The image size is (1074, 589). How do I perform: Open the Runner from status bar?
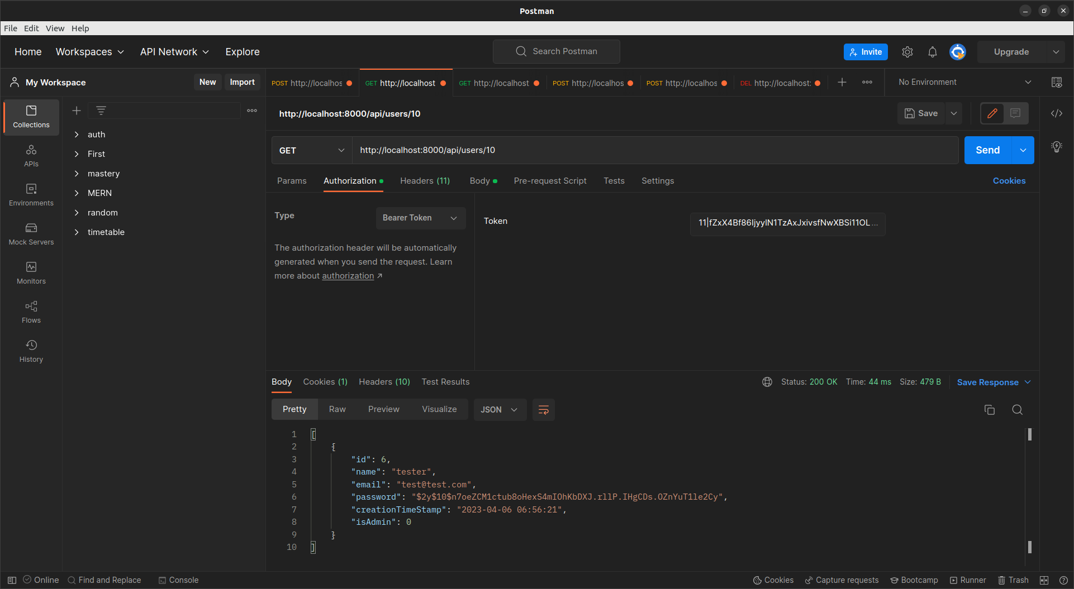point(968,580)
